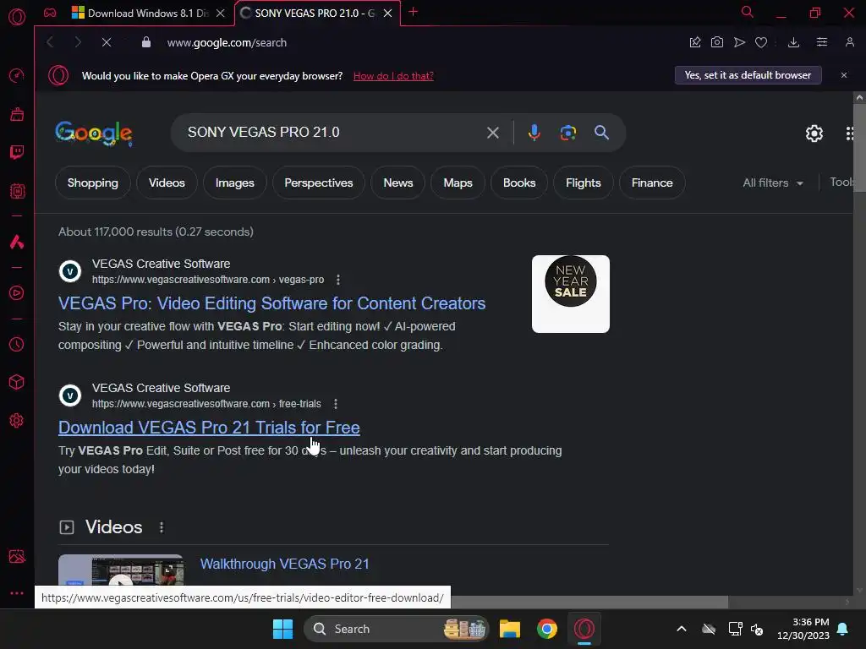Open Download VEGAS Pro 21 Trials link
The width and height of the screenshot is (866, 649).
click(x=210, y=428)
